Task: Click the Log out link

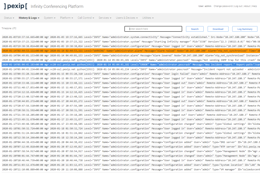Action: 238,6
